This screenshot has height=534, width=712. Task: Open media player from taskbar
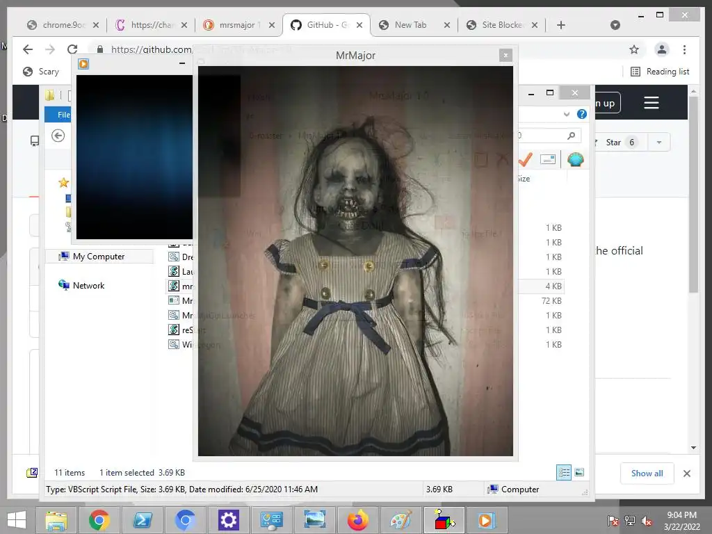point(486,520)
